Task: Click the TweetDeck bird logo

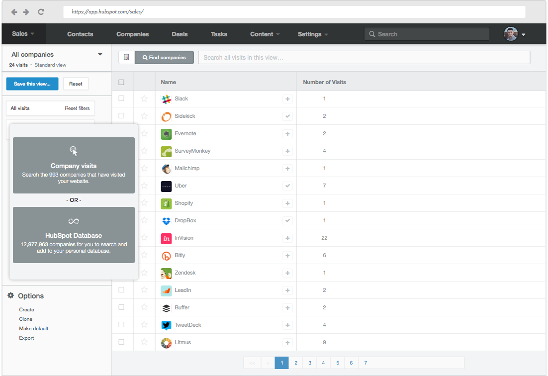Action: 166,325
